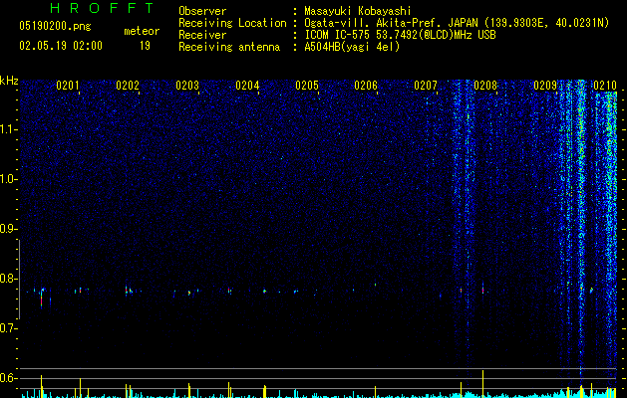Click the date text 02.05.19 02:00
The height and width of the screenshot is (398, 627).
pyautogui.click(x=61, y=46)
